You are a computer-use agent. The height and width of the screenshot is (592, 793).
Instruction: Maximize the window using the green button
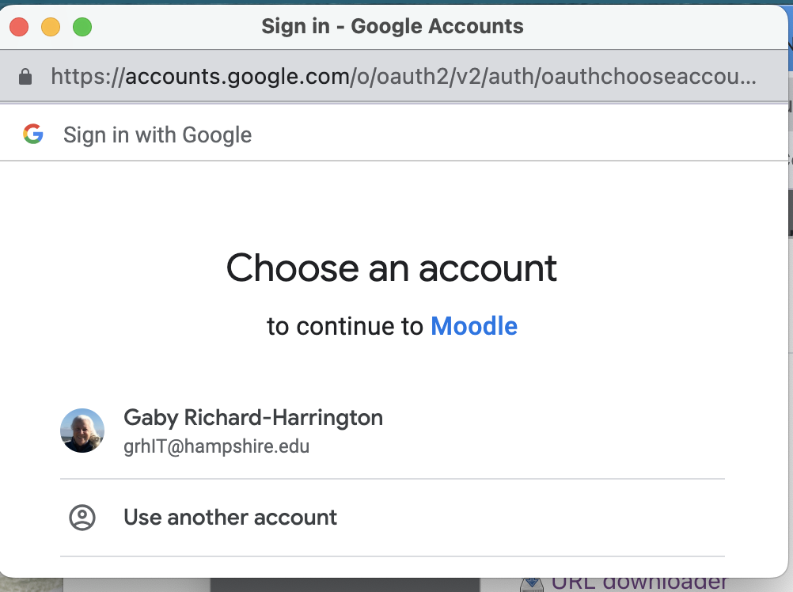82,27
